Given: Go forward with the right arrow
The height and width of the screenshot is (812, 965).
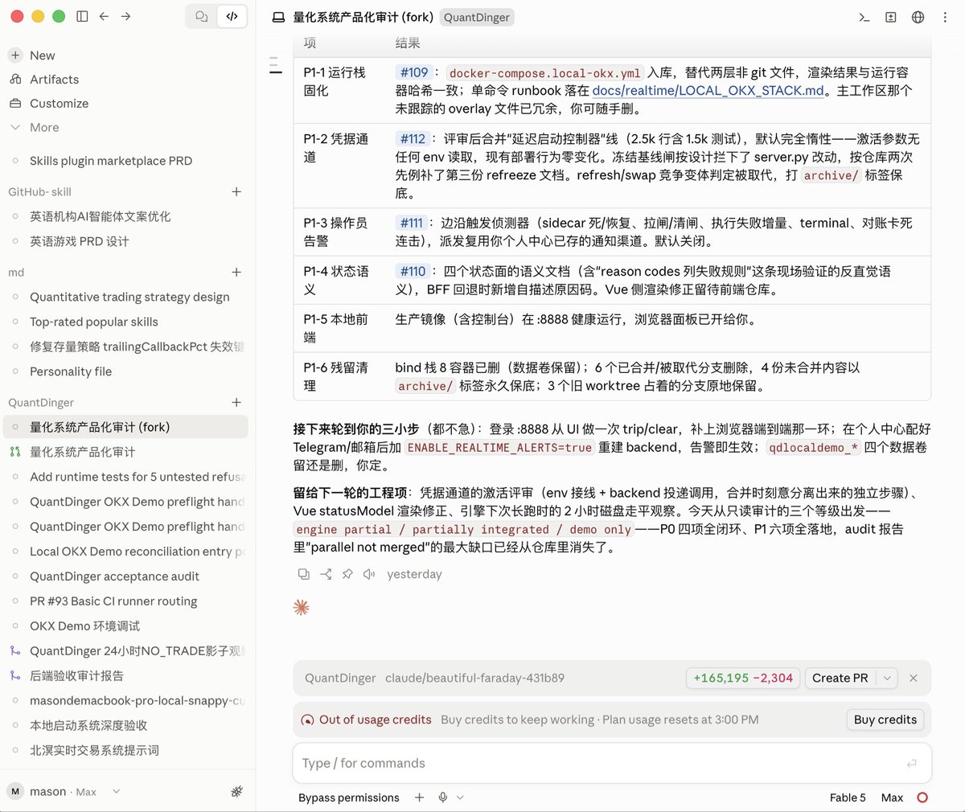Looking at the screenshot, I should 125,16.
